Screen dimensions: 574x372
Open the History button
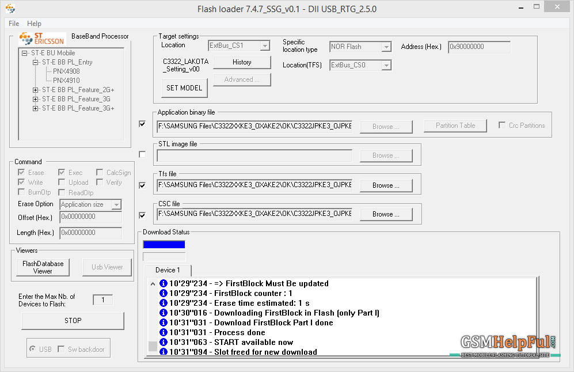tap(242, 62)
